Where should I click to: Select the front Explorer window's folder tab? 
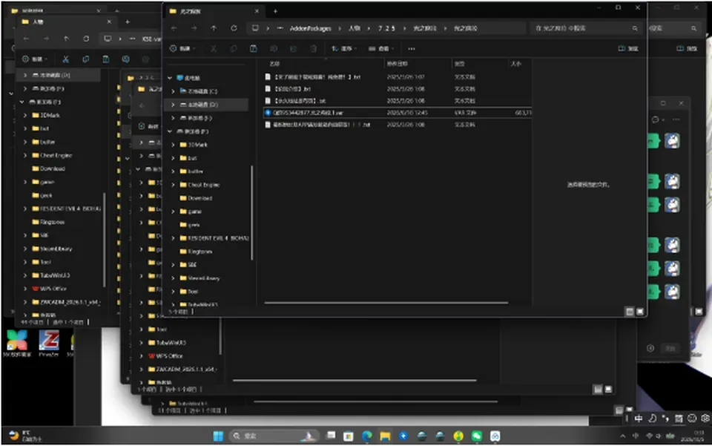(x=214, y=11)
